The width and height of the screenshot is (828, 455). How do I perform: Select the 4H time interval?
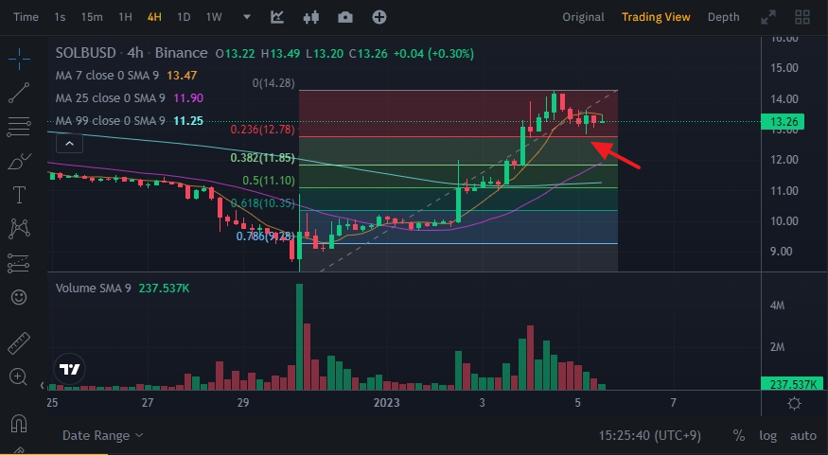coord(154,17)
